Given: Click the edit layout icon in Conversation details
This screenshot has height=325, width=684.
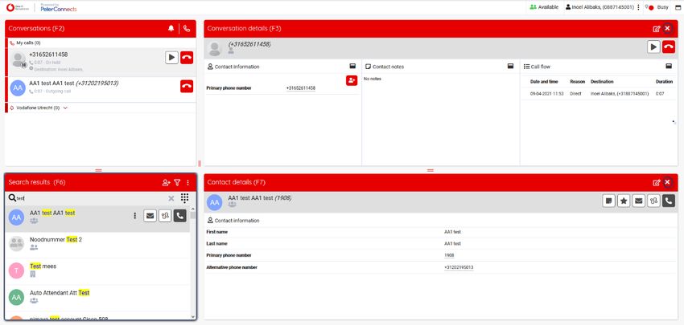Looking at the screenshot, I should point(656,29).
